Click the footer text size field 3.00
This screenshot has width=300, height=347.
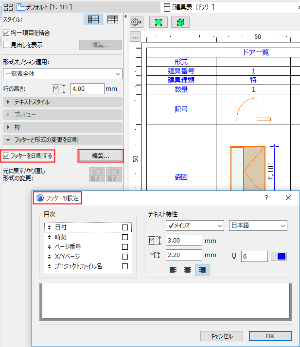coord(184,241)
